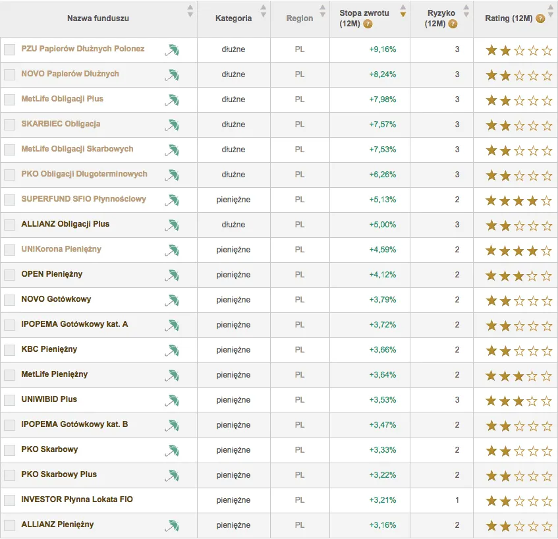
Task: Click the umbrella icon for NOVO Gotówkowy
Action: (x=172, y=300)
